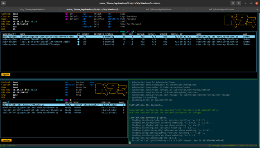Click the <0> all namespace shortcut
260x148 pixels.
coord(69,14)
